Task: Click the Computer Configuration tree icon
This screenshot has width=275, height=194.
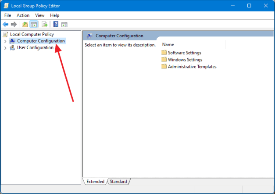Action: [12, 41]
